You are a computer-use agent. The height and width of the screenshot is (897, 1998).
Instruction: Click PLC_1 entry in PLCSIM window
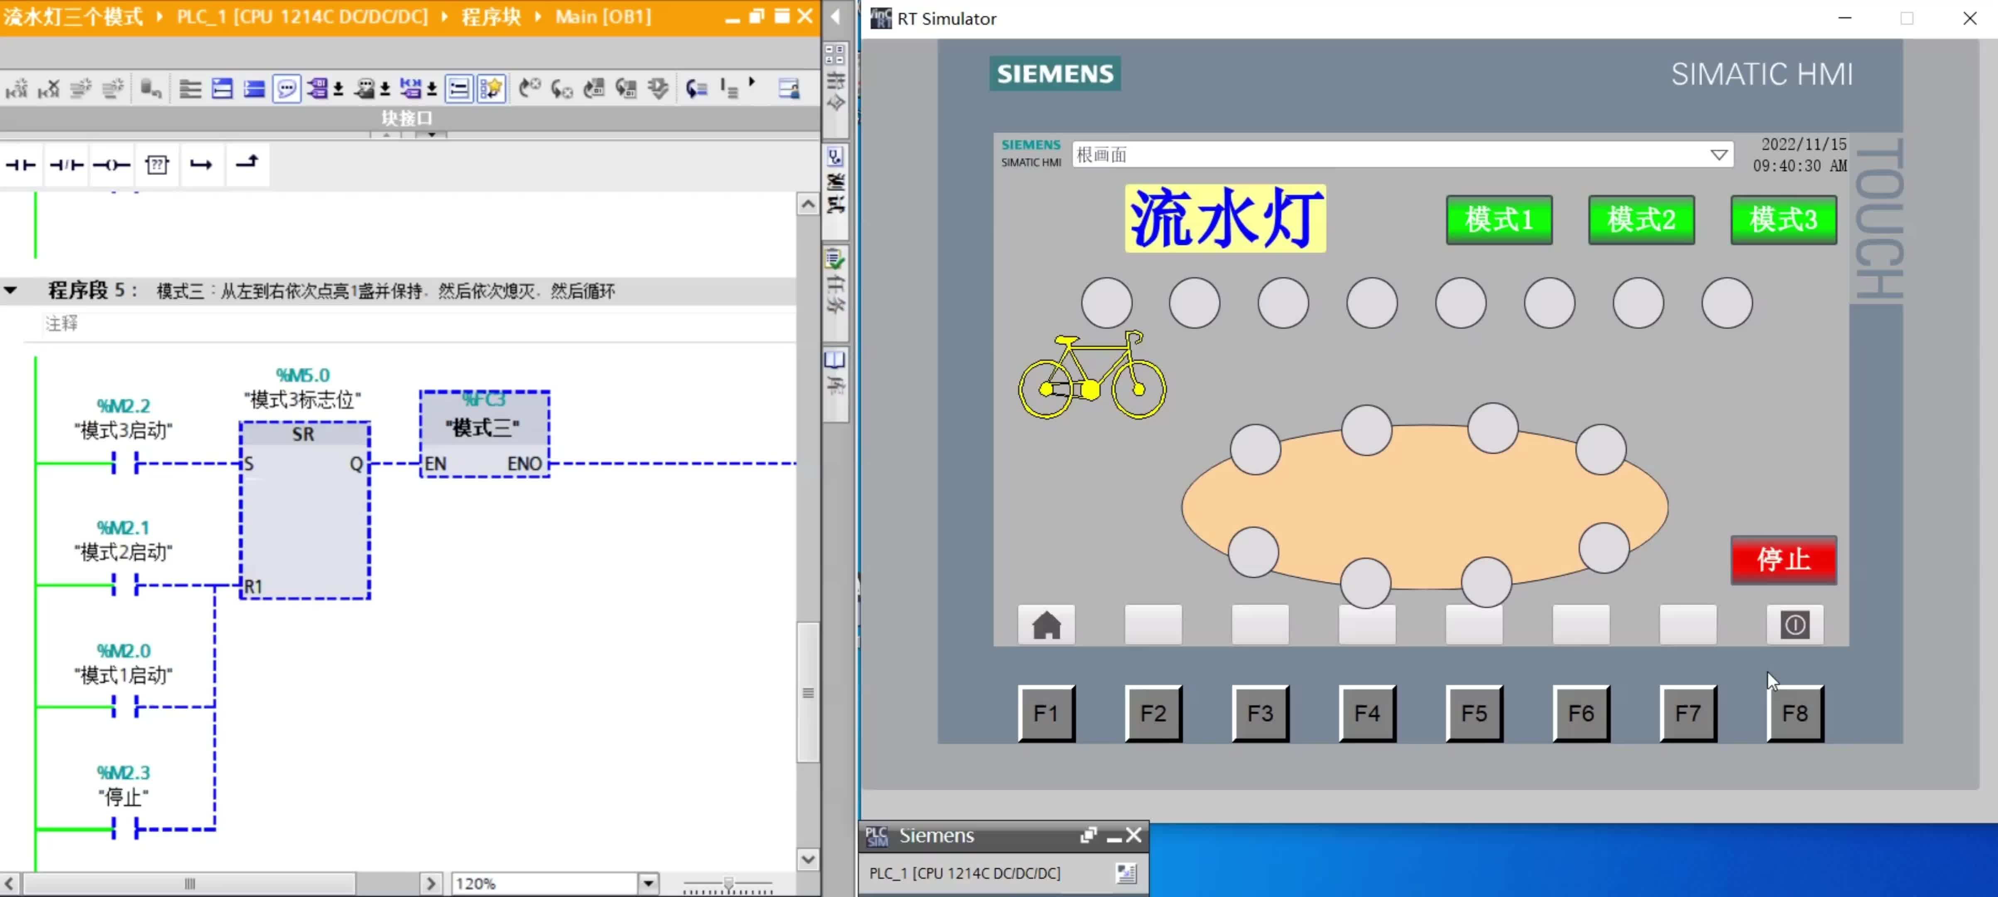[x=964, y=873]
